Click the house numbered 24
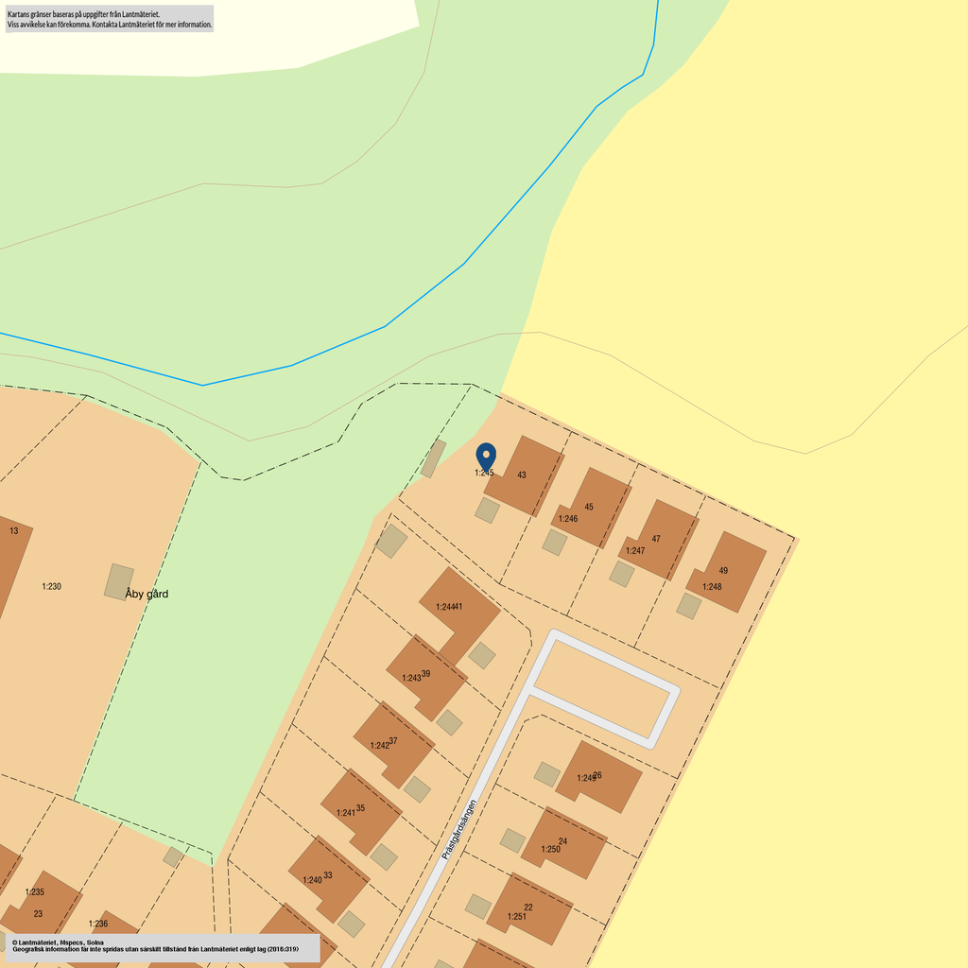This screenshot has height=968, width=968. tap(563, 842)
